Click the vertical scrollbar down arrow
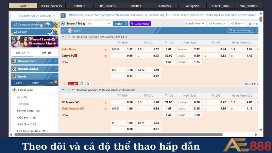 pos(261,130)
